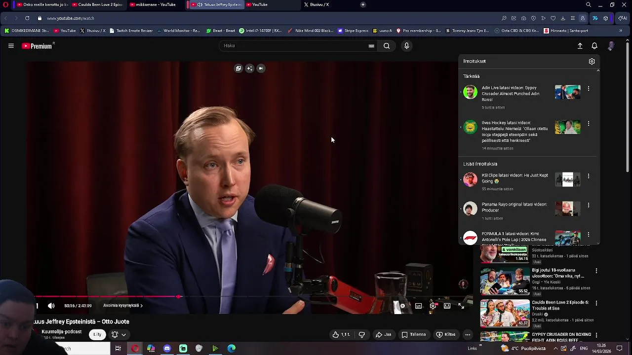
Task: Open options for Ilves Hockey notification
Action: [x=589, y=124]
